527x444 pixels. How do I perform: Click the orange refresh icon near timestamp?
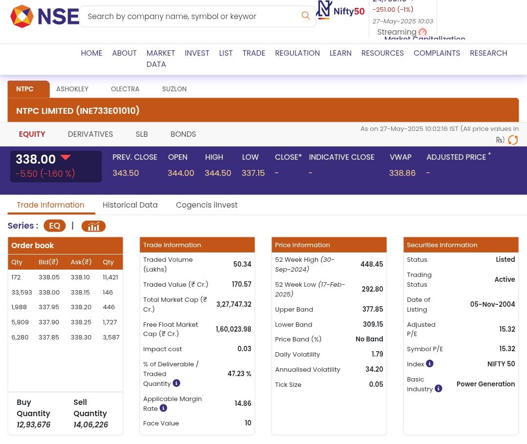click(x=512, y=140)
